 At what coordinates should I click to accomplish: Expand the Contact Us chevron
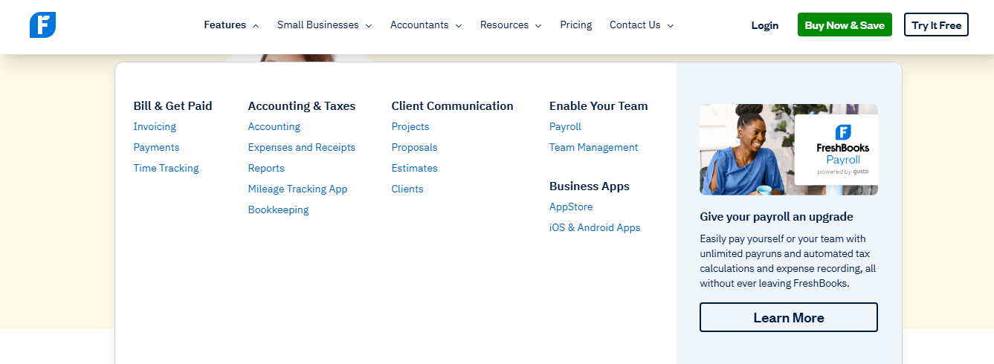(x=670, y=26)
